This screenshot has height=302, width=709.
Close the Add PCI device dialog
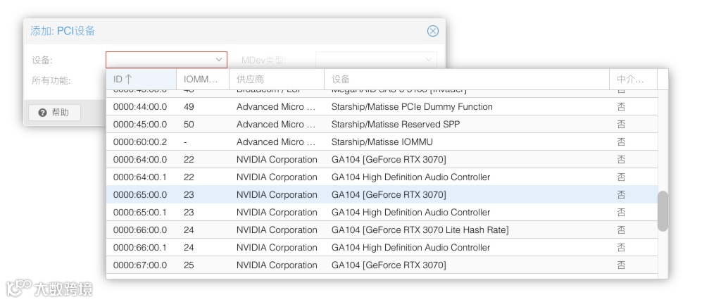pos(433,31)
